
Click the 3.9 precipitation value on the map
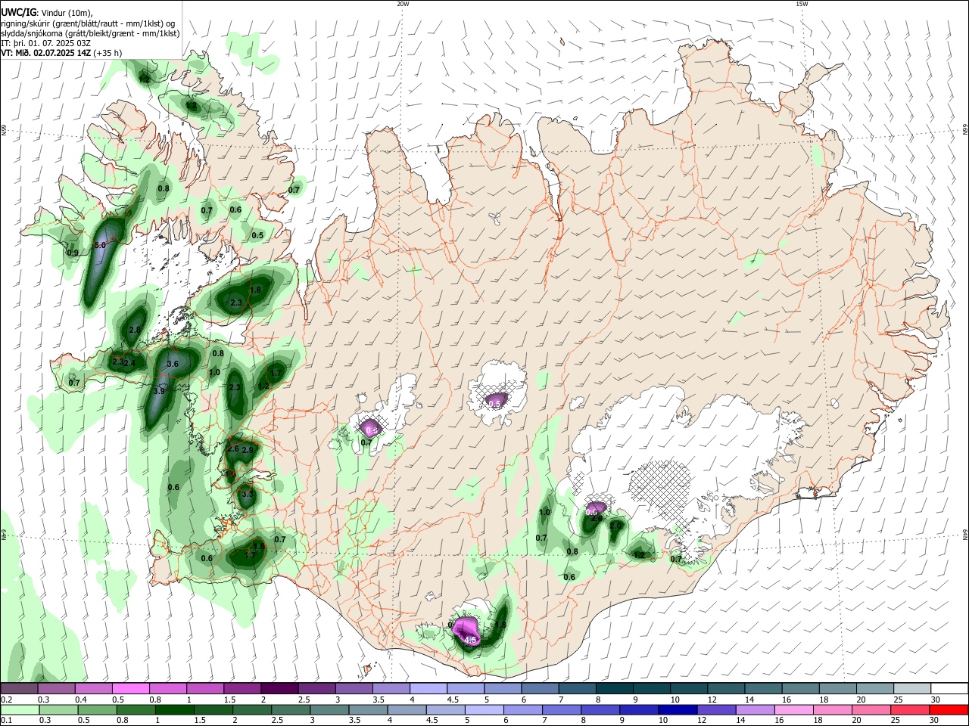[159, 392]
